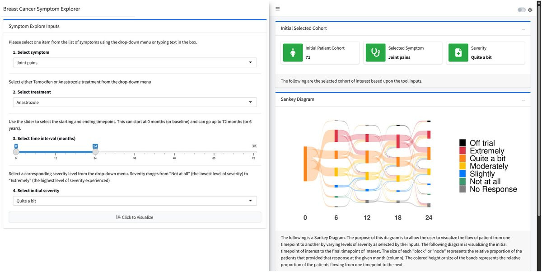The height and width of the screenshot is (272, 542).
Task: Click the green patient cohort person icon
Action: point(293,53)
